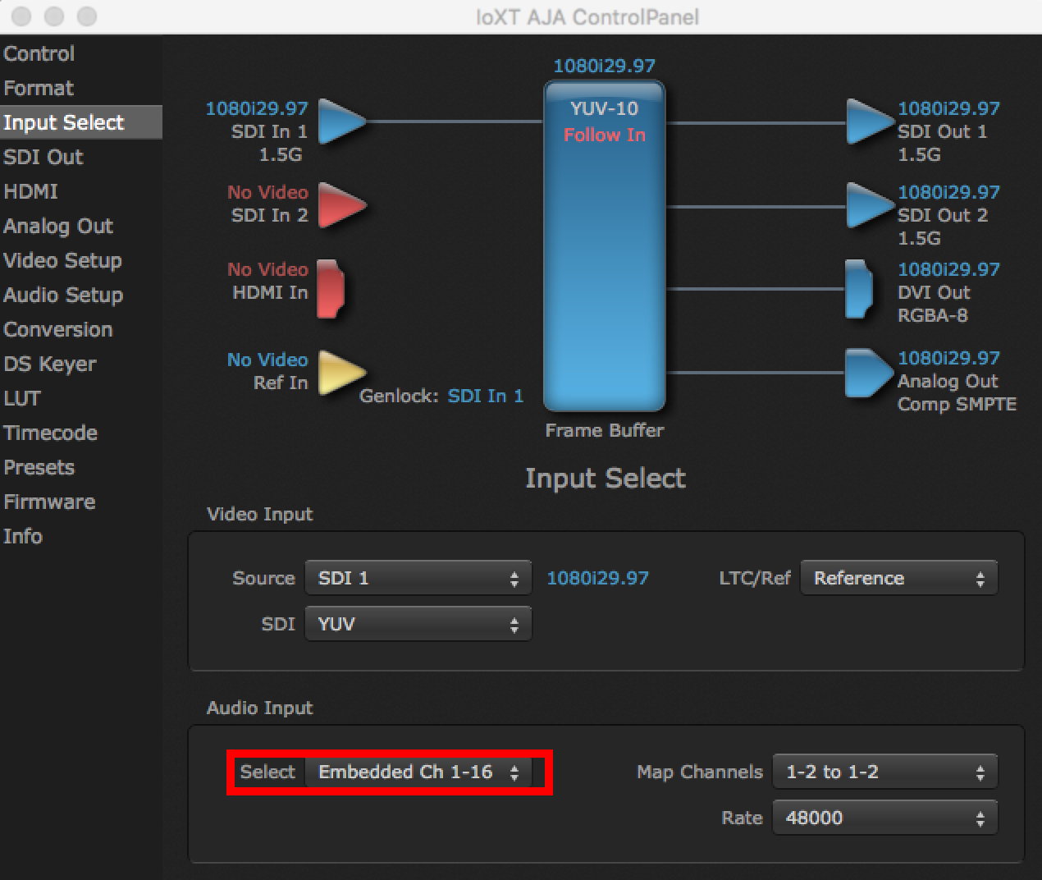The image size is (1042, 880).
Task: Click the Analog Out connector icon
Action: point(869,373)
